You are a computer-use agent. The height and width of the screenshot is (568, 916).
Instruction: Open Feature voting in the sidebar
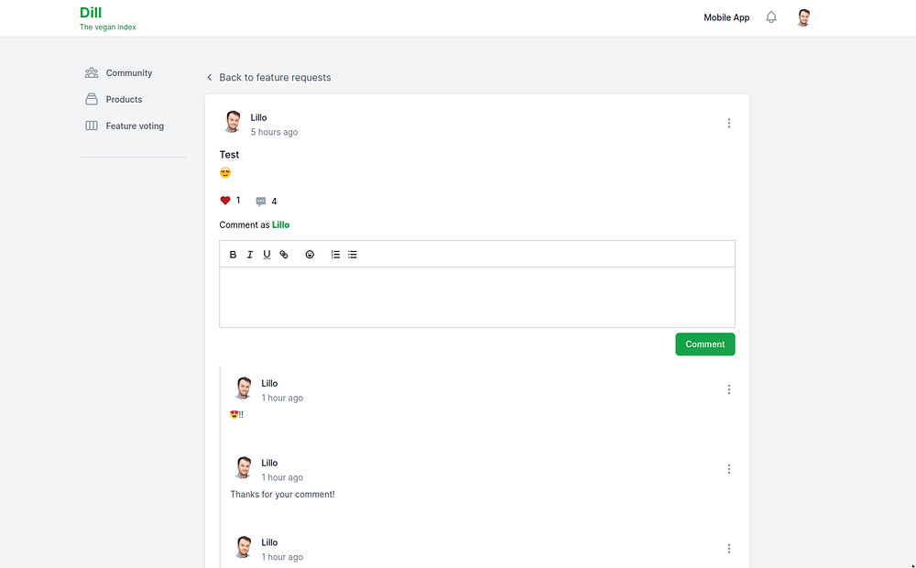click(135, 126)
